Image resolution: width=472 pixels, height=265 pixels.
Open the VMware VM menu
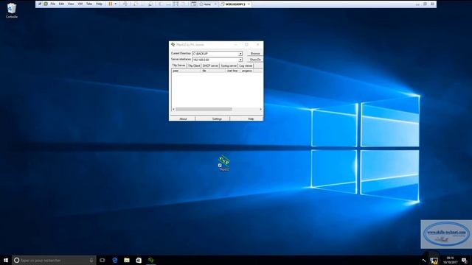(x=80, y=4)
